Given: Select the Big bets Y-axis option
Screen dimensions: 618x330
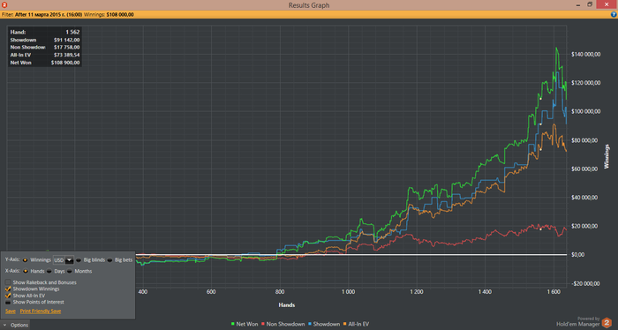Looking at the screenshot, I should [x=109, y=260].
